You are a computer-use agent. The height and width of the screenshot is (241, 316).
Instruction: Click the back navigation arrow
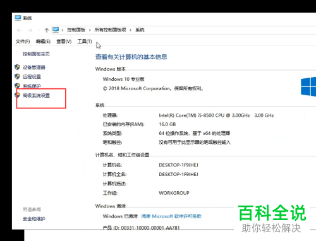[19, 30]
